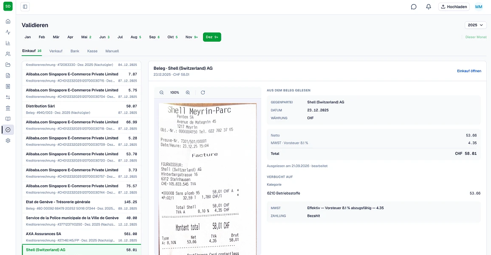Select the Shell (Switzerland) AG list entry

(82, 249)
